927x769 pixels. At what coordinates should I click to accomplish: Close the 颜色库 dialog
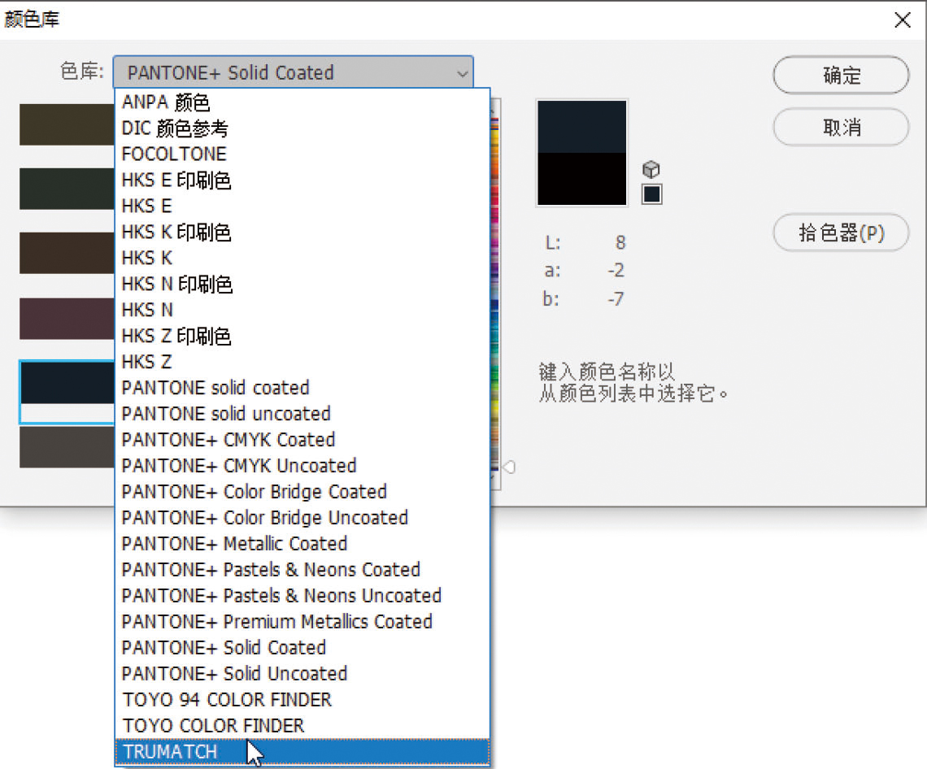click(x=902, y=20)
